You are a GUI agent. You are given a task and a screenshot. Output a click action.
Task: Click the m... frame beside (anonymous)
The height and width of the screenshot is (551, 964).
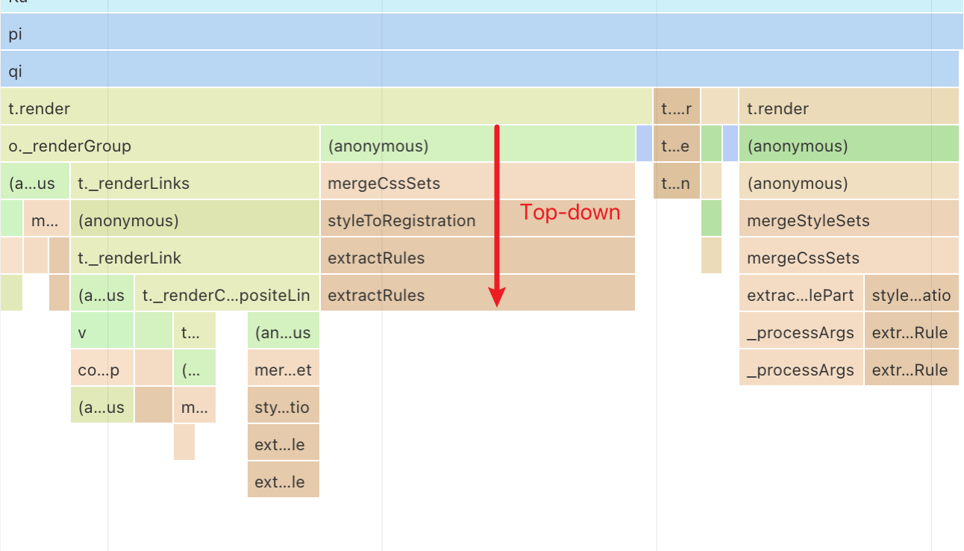pos(46,218)
